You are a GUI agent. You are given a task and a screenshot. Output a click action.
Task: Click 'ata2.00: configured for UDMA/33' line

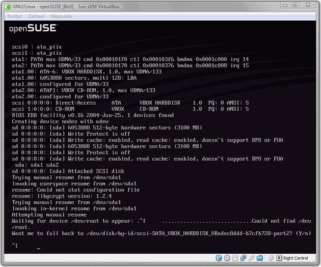pos(60,96)
